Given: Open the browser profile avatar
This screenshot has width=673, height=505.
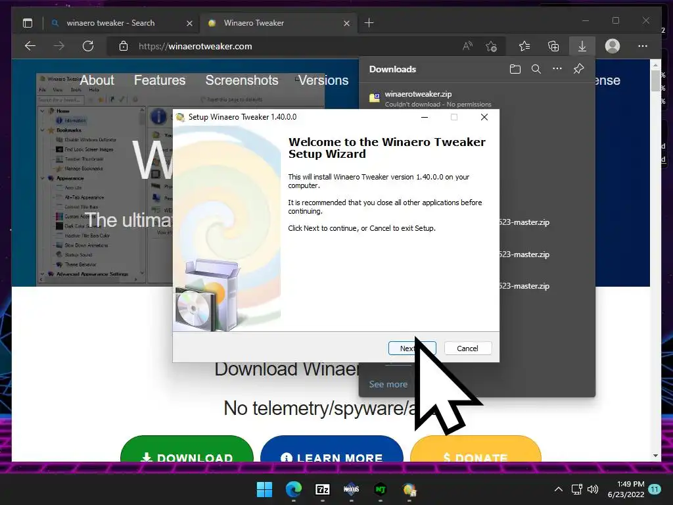Looking at the screenshot, I should 613,46.
